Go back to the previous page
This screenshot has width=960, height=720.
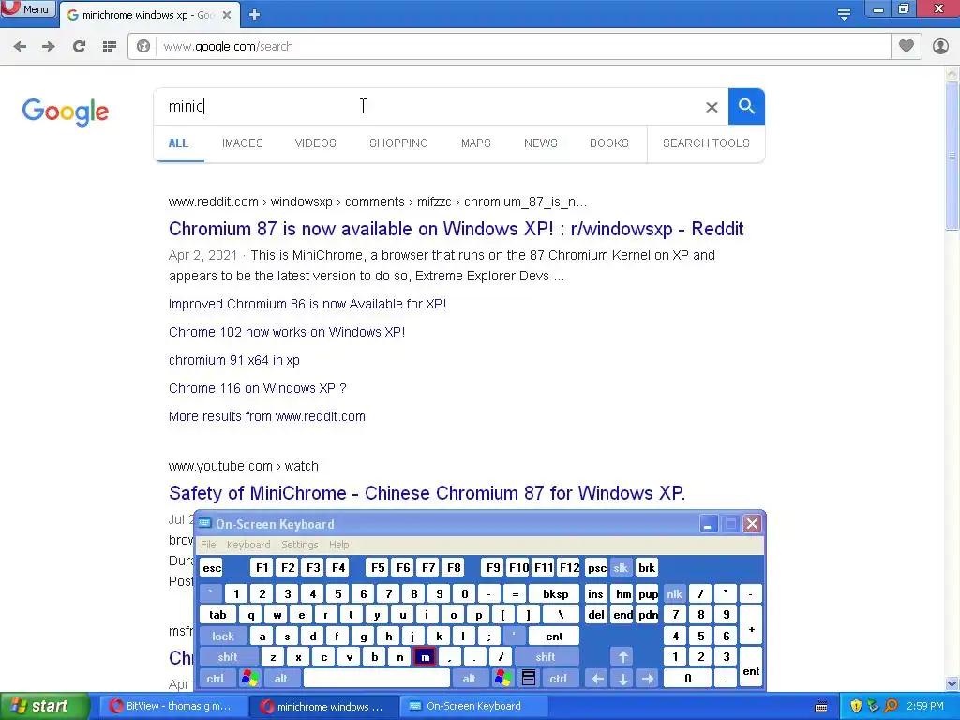pos(20,46)
